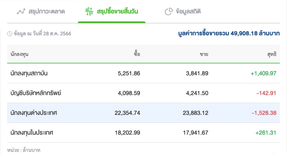Click the ขาย column header
This screenshot has height=154, width=287.
click(x=204, y=54)
